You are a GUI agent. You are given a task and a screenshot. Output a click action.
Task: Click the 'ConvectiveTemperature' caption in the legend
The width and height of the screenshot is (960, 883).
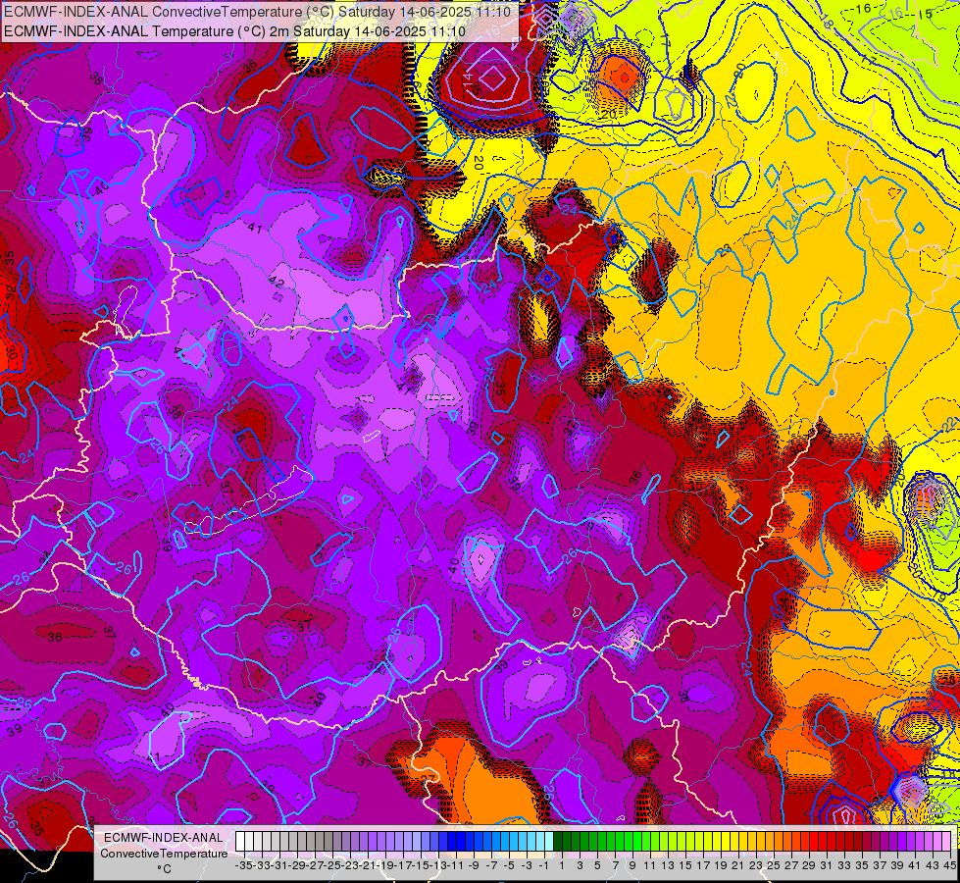(164, 853)
